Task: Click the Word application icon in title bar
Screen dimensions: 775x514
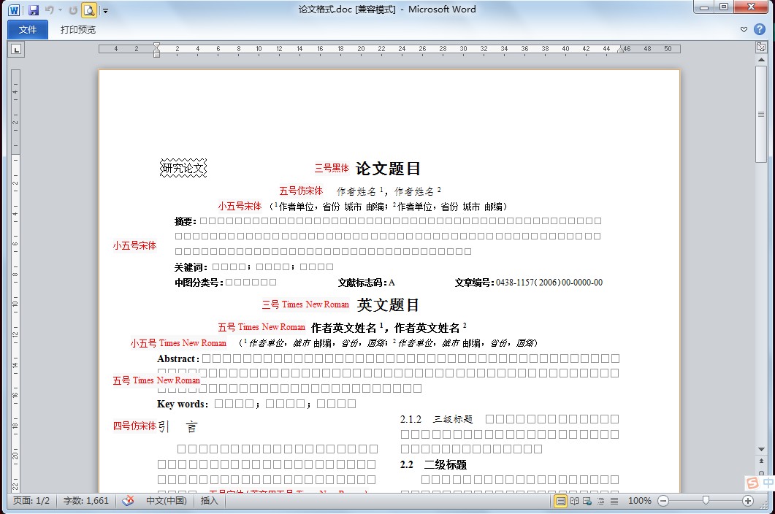Action: 15,10
